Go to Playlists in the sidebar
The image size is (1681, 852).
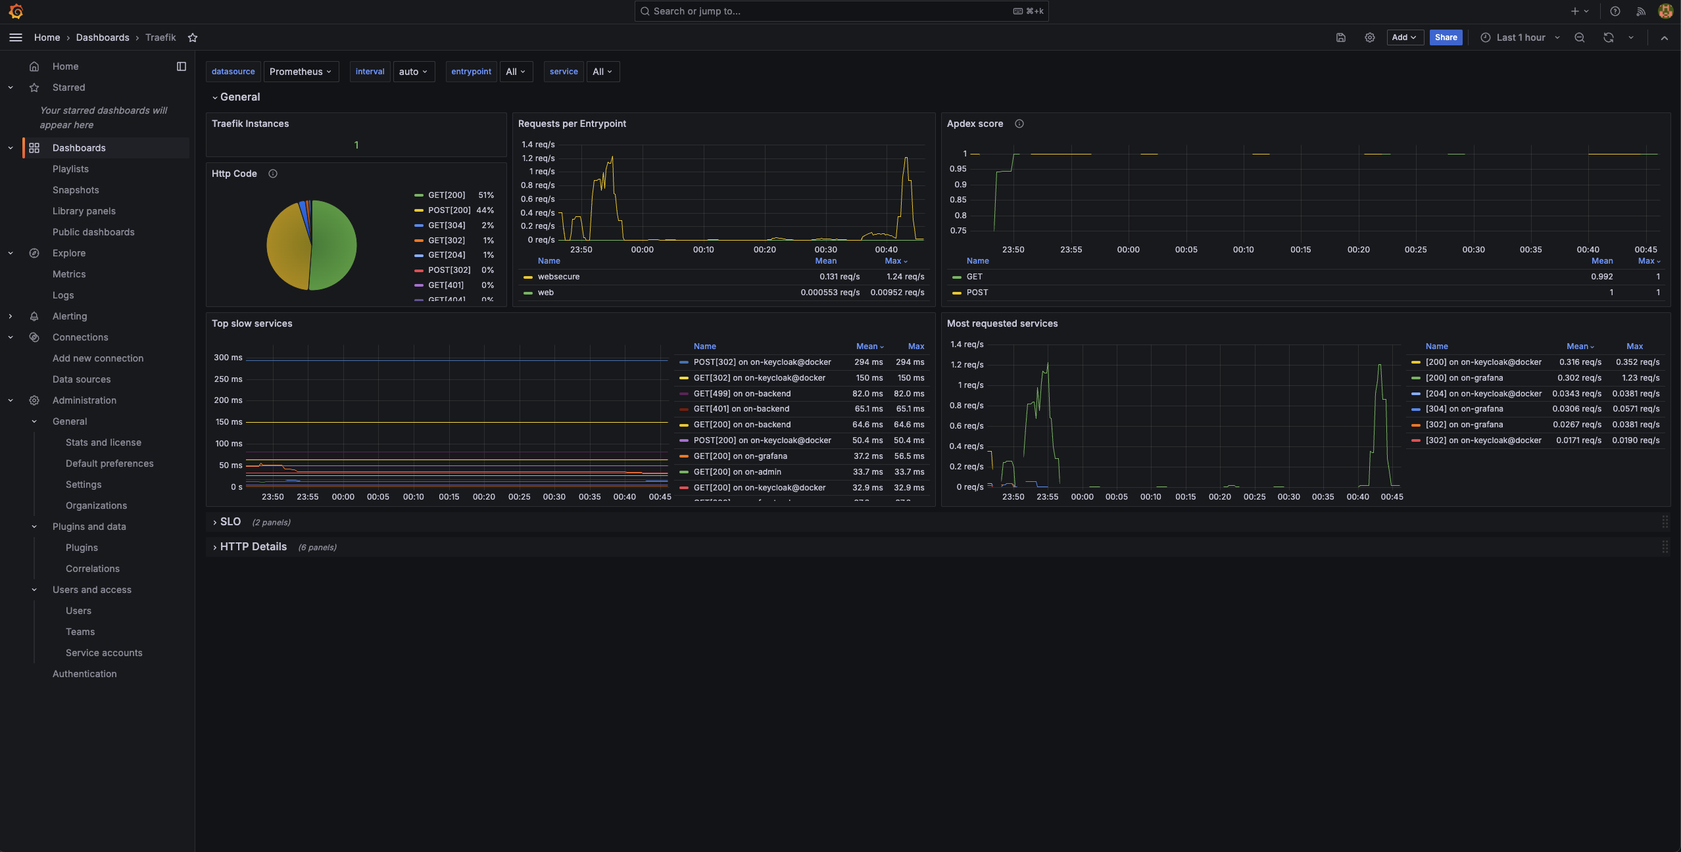coord(71,169)
